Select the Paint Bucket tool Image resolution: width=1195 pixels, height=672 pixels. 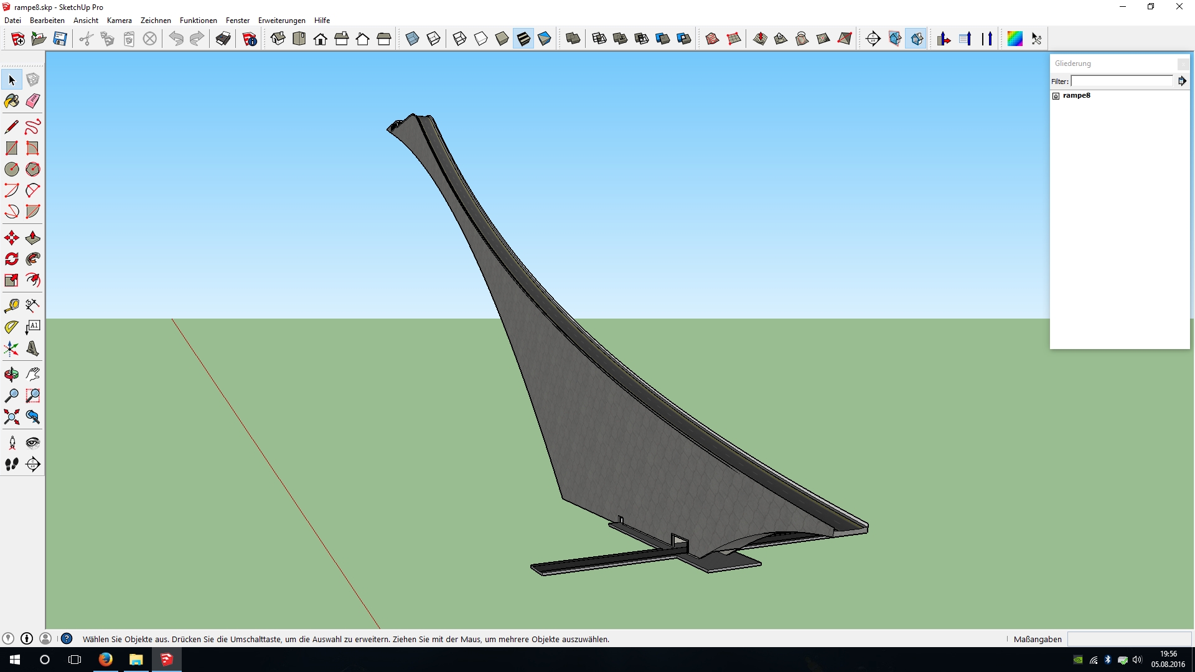[x=11, y=101]
